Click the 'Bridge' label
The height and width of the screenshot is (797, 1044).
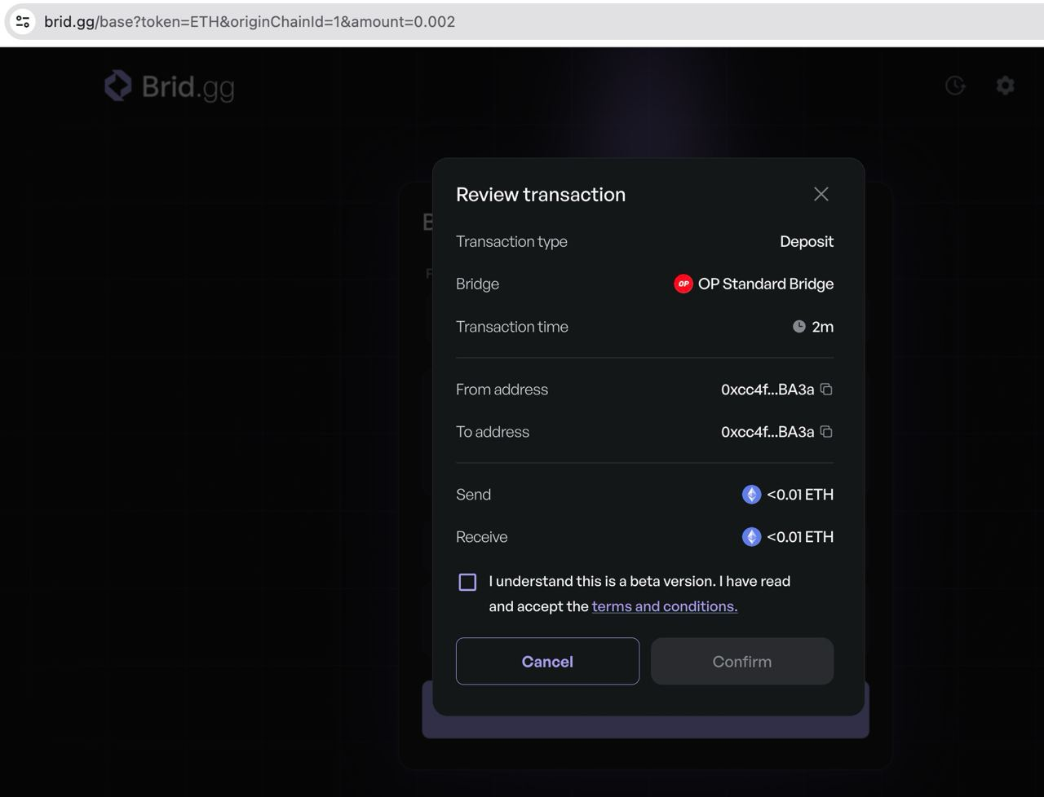pos(477,284)
